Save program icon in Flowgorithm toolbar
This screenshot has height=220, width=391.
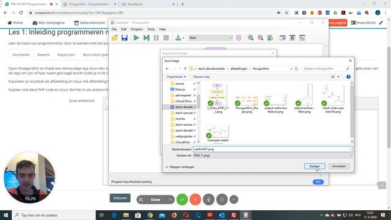click(125, 38)
